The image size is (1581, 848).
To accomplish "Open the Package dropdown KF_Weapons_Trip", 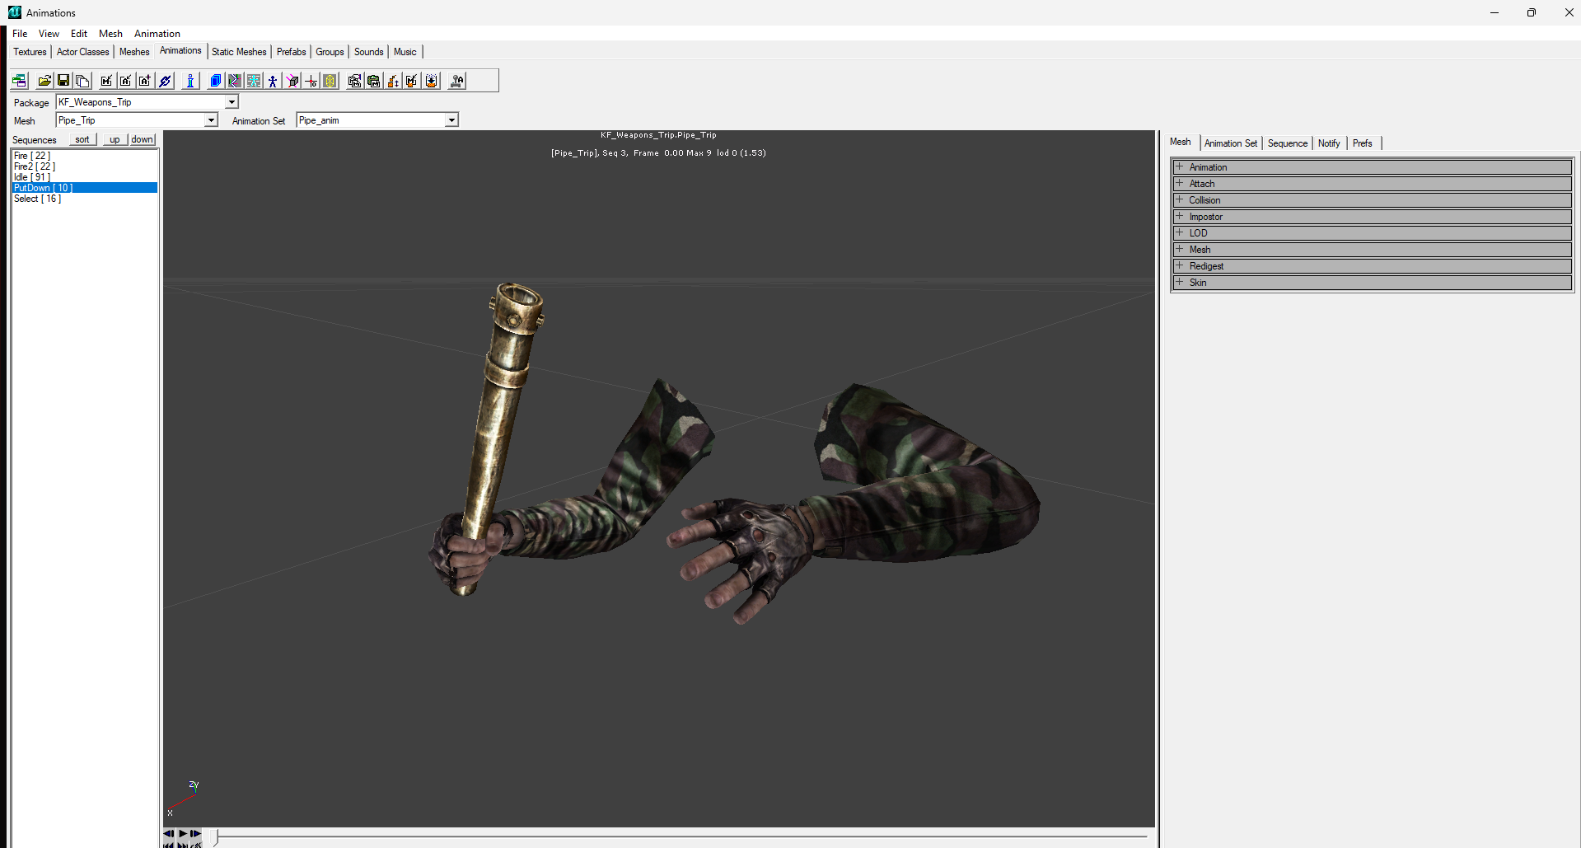I will click(x=232, y=102).
